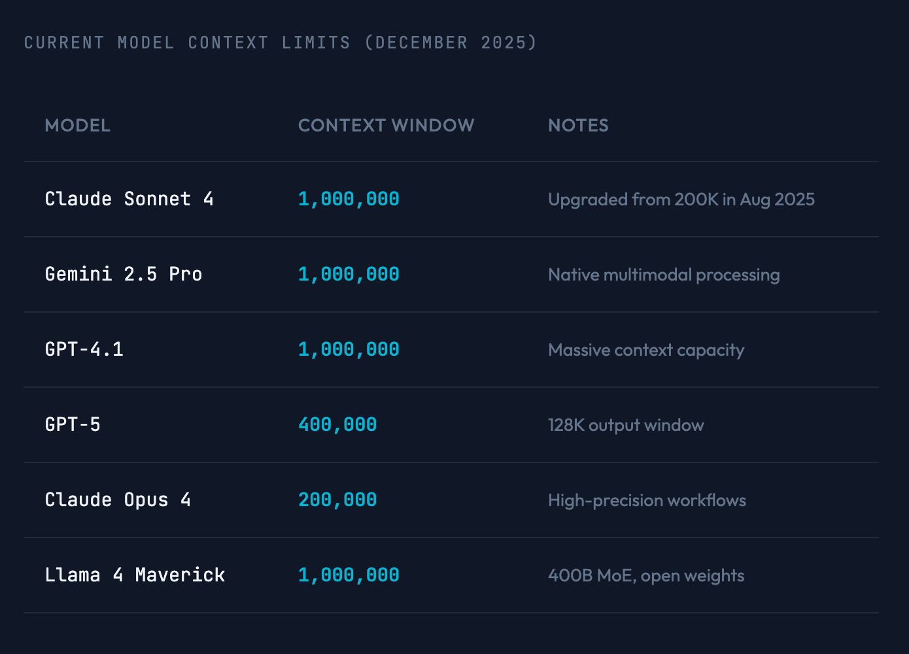Screen dimensions: 909x654
Task: Click the 200,000 context value for Claude Opus
Action: tap(337, 500)
